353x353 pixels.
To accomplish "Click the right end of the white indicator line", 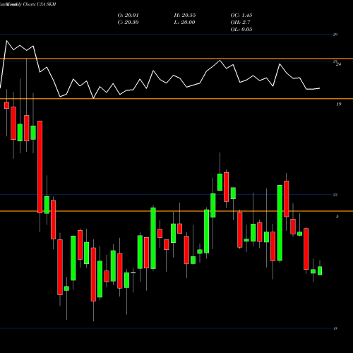I will coord(319,88).
